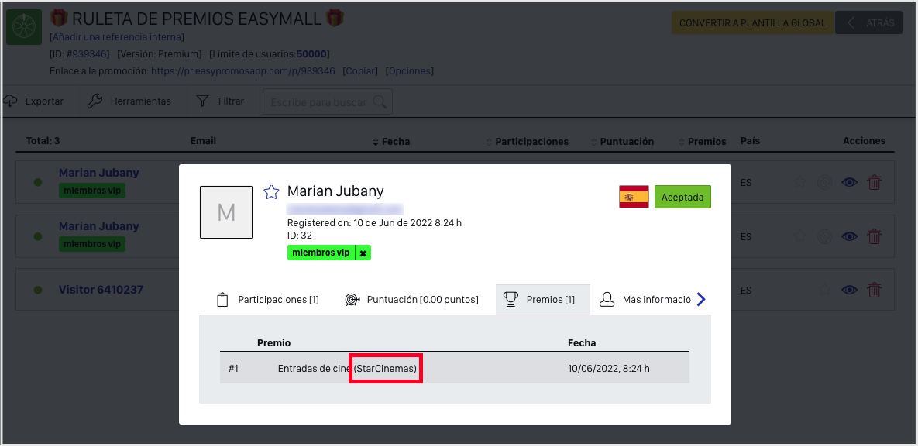Sort by Puntuación column header
918x447 pixels.
[x=622, y=141]
